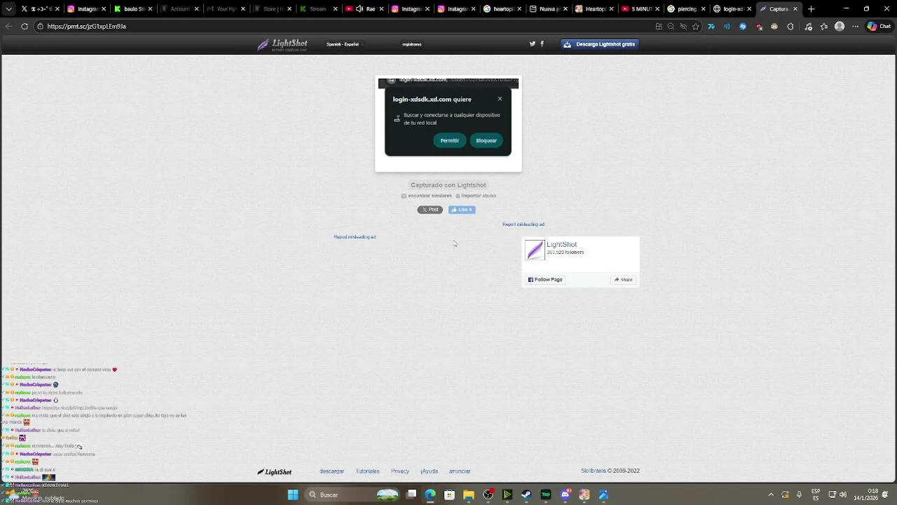Viewport: 897px width, 505px height.
Task: Open the 'Tutoriales' footer link
Action: pos(367,471)
